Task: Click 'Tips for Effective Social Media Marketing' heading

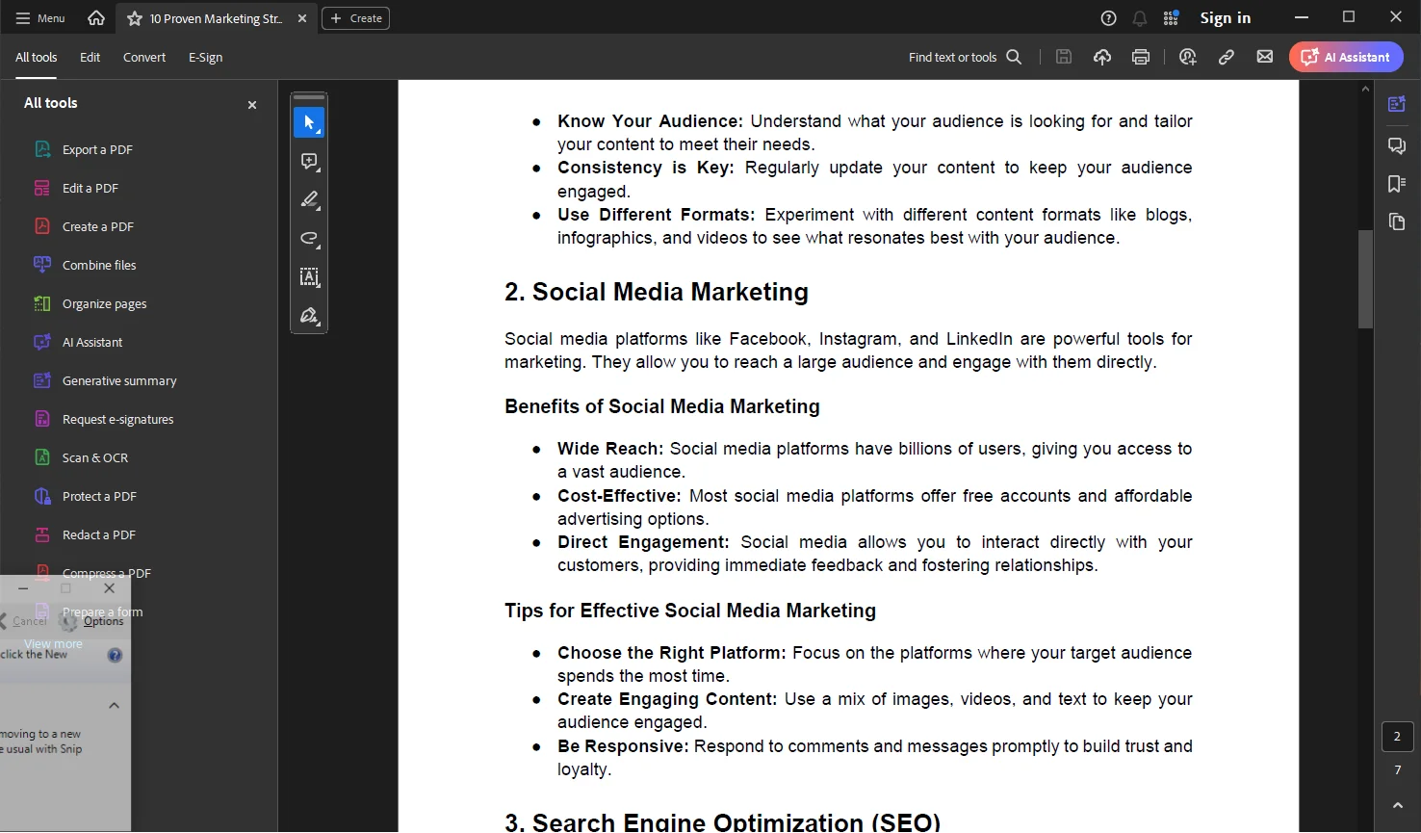Action: pos(690,611)
